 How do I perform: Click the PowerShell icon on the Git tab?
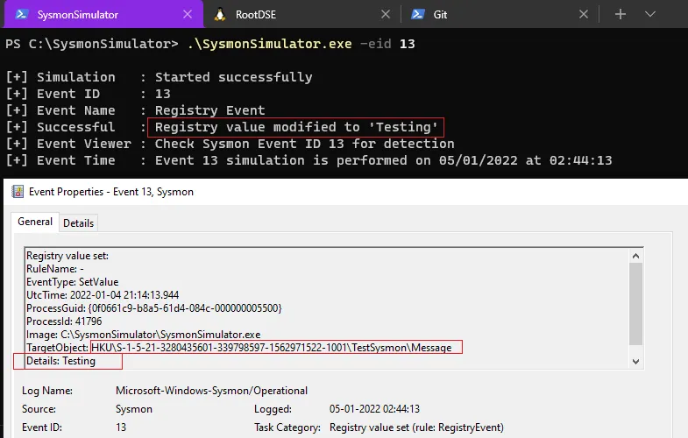(418, 14)
